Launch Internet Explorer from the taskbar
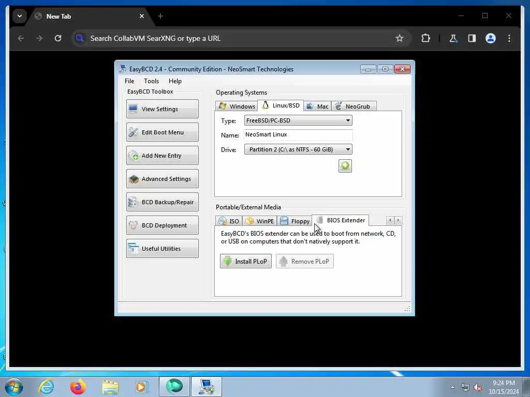 (46, 387)
